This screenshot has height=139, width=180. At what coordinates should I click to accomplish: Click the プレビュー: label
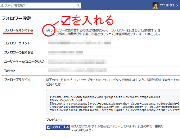pos(54,120)
